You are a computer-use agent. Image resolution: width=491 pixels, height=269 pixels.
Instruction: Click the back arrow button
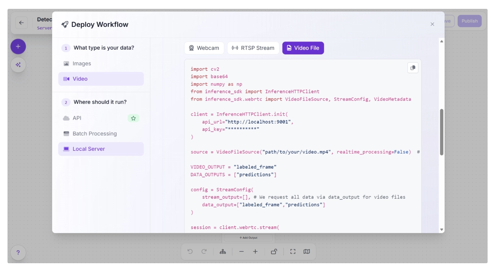pos(21,23)
